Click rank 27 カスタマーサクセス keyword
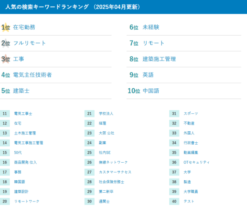247x208 pixels. tap(115, 172)
